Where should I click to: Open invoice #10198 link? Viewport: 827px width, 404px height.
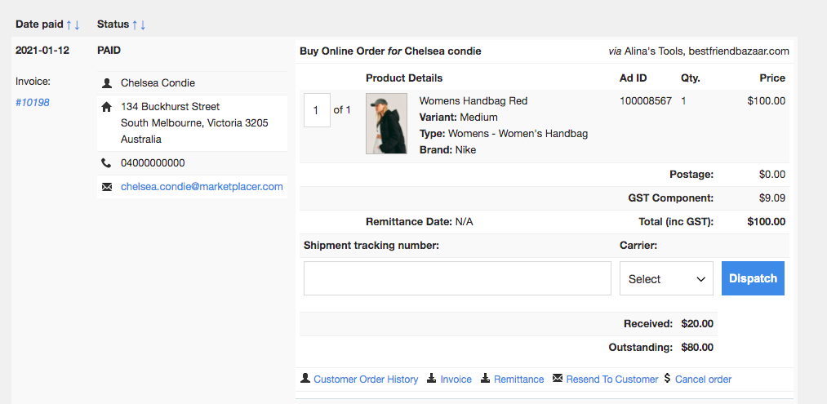33,103
